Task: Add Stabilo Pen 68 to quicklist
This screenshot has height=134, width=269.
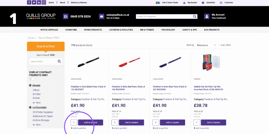Action: tap(201, 128)
